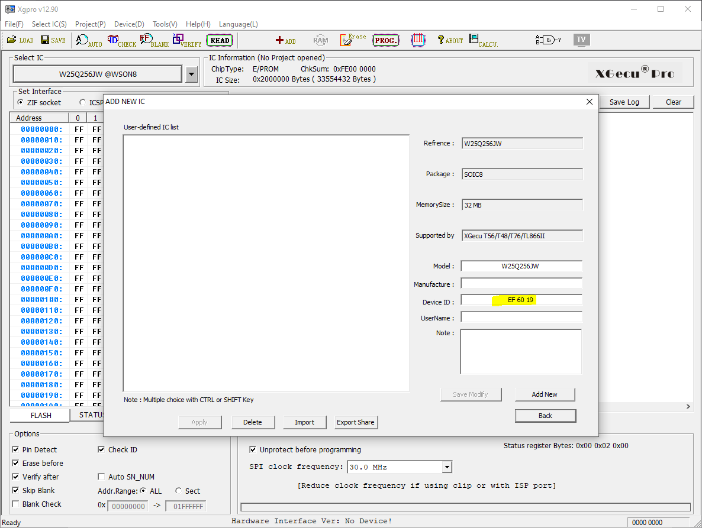Click the READ chip toolbar button

point(220,40)
